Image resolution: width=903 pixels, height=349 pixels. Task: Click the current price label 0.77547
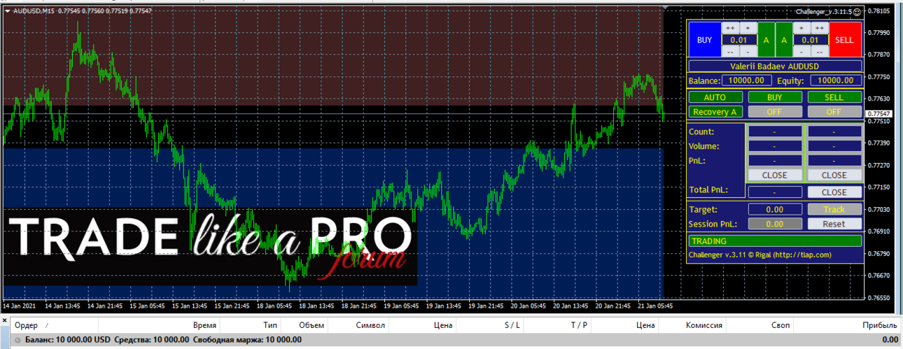pyautogui.click(x=879, y=113)
